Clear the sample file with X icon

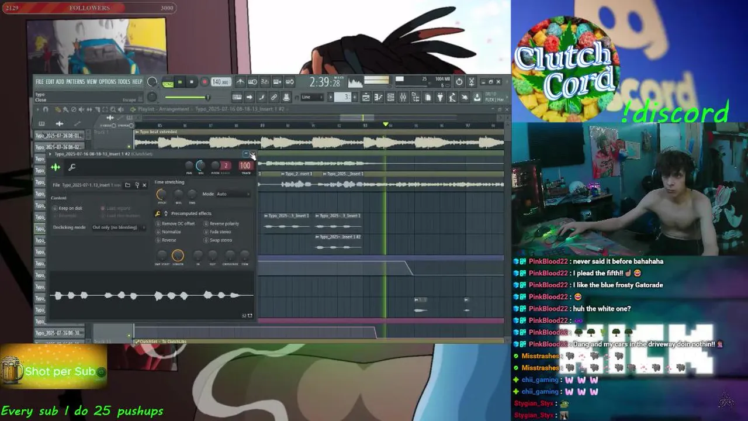pos(144,185)
